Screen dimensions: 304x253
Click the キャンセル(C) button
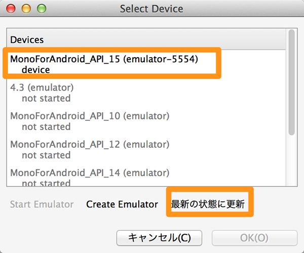coord(159,238)
